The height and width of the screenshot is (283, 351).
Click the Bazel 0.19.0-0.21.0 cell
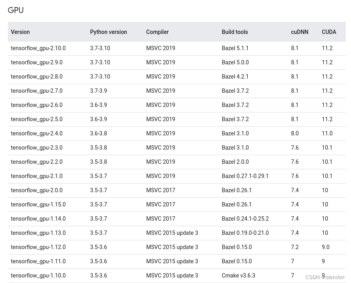[245, 233]
